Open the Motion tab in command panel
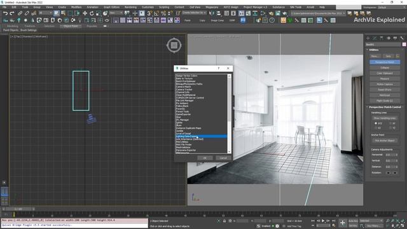The image size is (407, 229). click(389, 38)
